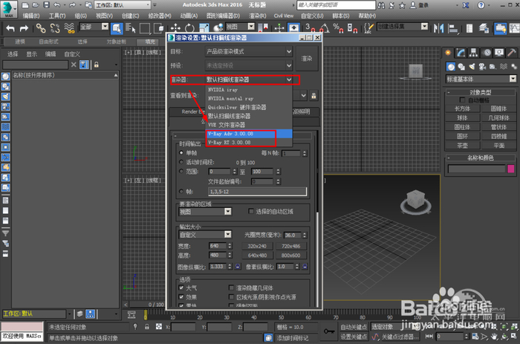Create a 长方体 primitive button
This screenshot has width=520, height=344.
(462, 108)
